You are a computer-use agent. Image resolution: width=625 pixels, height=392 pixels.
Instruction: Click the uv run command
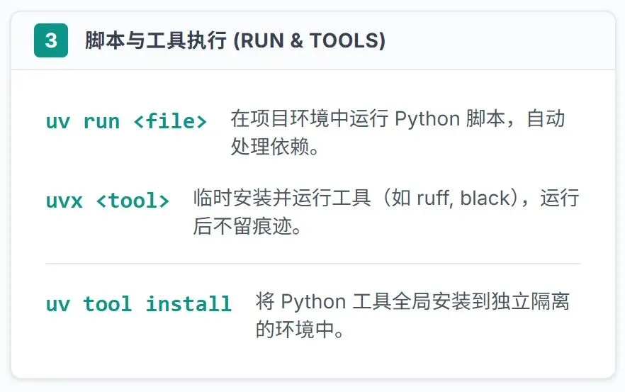82,121
